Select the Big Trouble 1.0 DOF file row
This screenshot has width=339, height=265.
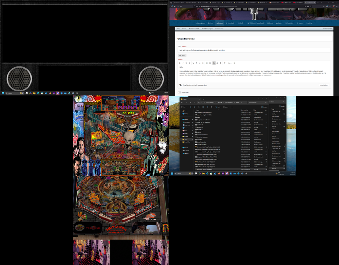click(231, 169)
